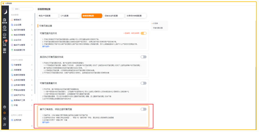
Task: Open 待办 in the dark sidebar
Action: 5,36
